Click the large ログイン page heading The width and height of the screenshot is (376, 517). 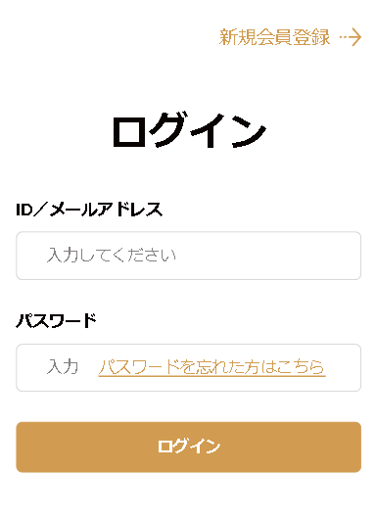(x=189, y=130)
